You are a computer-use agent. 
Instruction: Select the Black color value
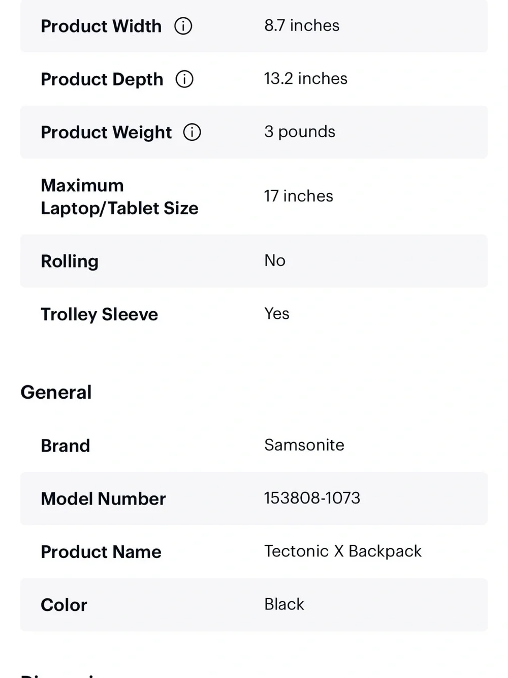point(284,604)
